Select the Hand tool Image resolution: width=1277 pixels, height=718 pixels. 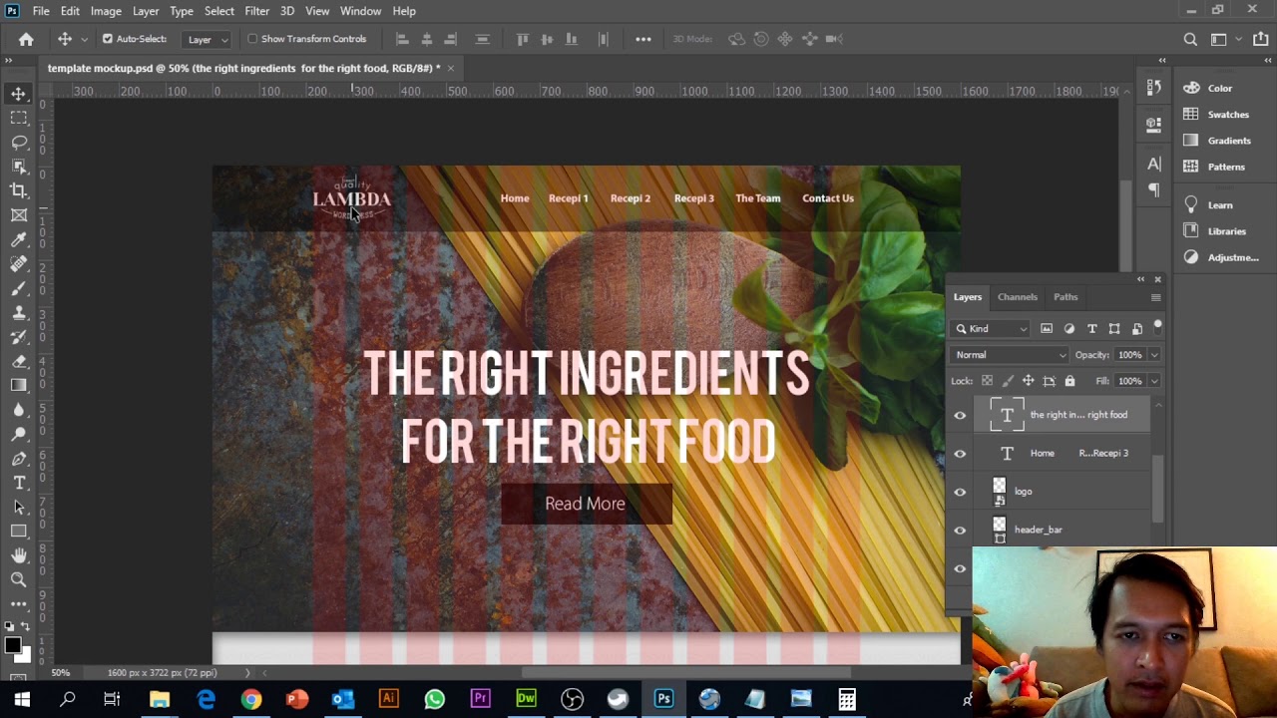19,555
